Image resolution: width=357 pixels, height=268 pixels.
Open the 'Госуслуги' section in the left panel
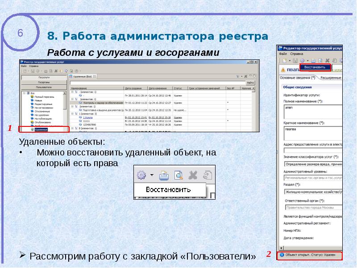(43, 77)
